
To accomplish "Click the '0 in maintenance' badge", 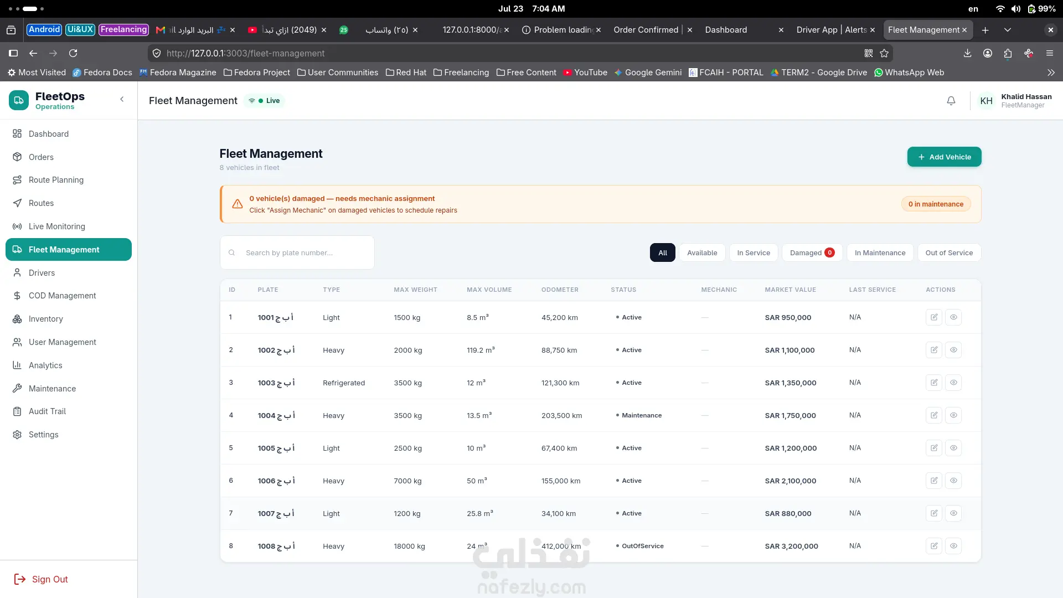I will coord(936,204).
